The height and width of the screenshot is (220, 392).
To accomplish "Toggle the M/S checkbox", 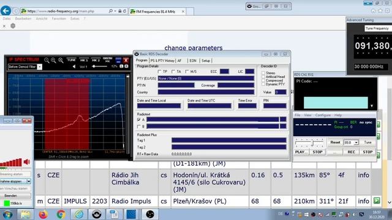I will (187, 71).
